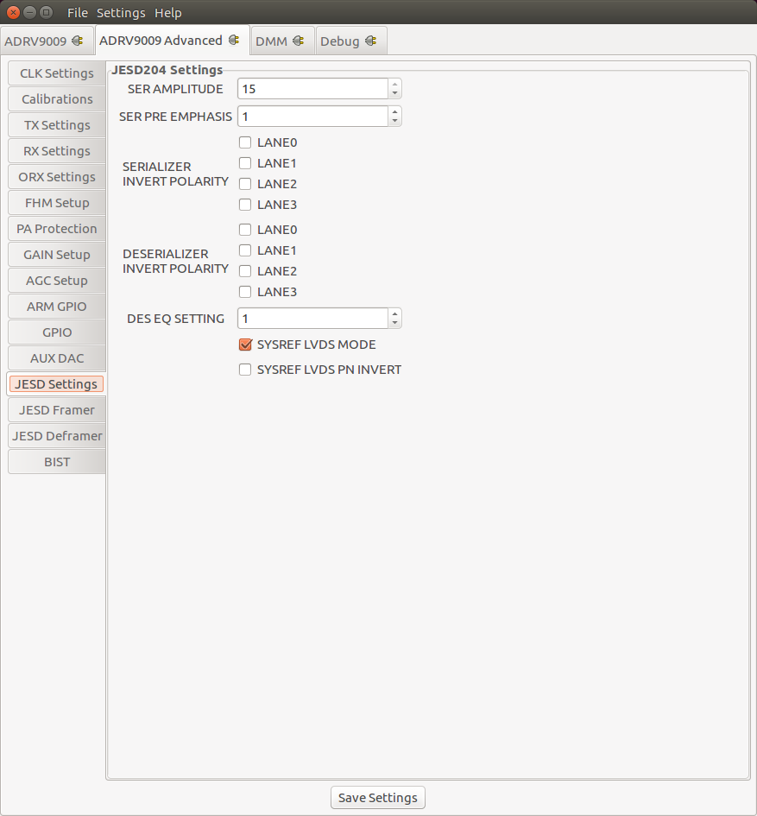Open the AGC Setup panel
Viewport: 757px width, 816px height.
56,281
